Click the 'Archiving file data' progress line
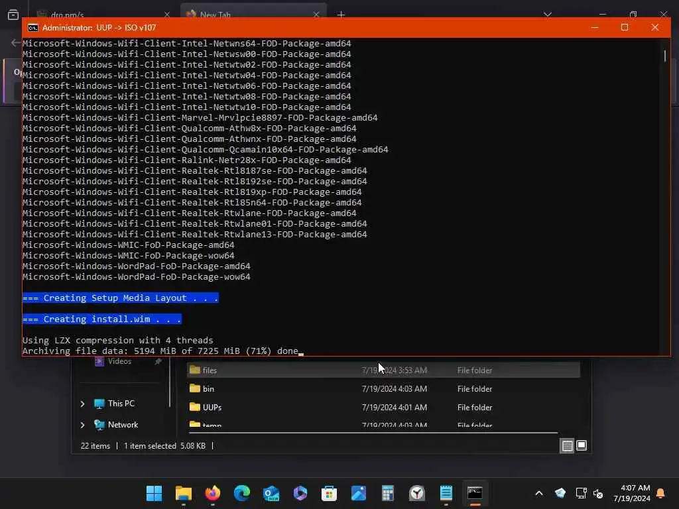The height and width of the screenshot is (509, 679). coord(160,351)
